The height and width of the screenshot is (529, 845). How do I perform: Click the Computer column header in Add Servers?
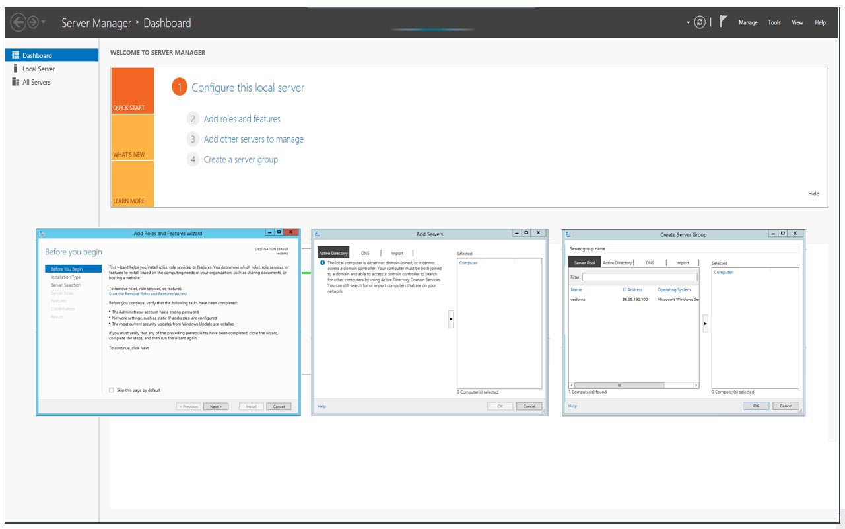[x=469, y=263]
